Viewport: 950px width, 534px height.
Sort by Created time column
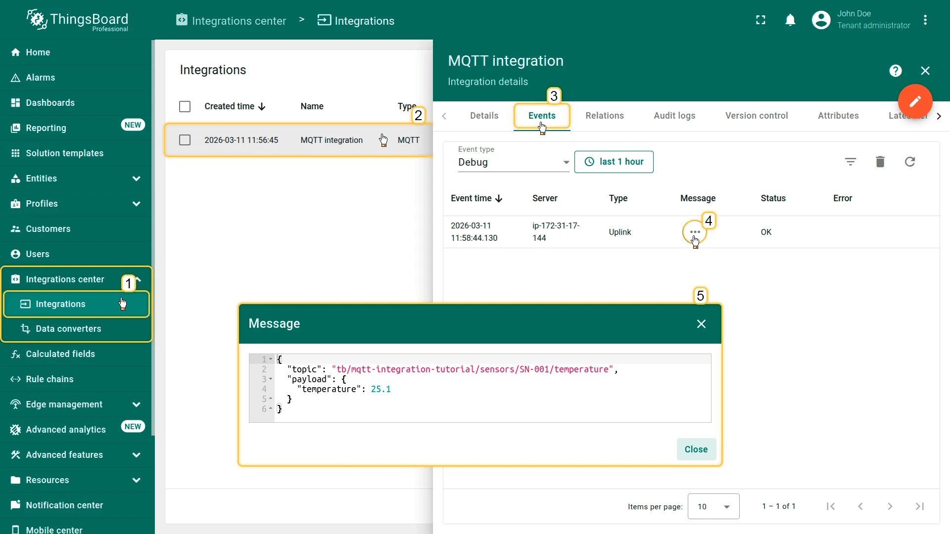pyautogui.click(x=235, y=106)
